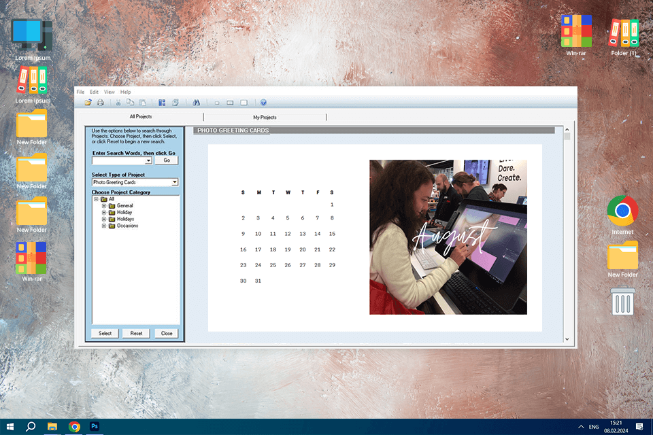Click the Print toolbar icon
The height and width of the screenshot is (435, 653).
[101, 103]
